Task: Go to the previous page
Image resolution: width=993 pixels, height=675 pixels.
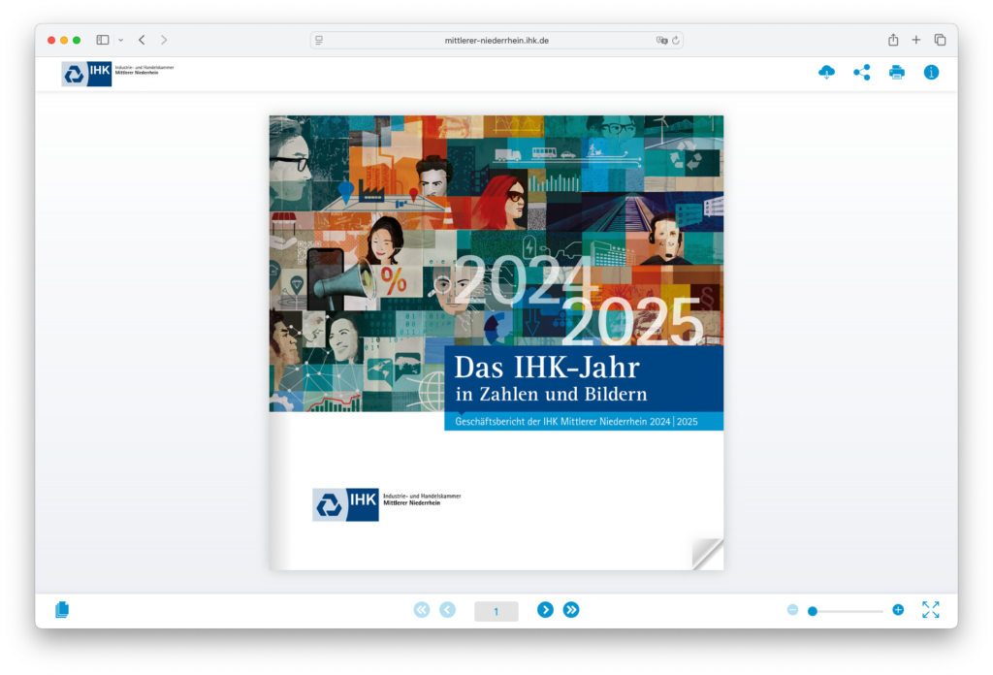Action: click(448, 610)
